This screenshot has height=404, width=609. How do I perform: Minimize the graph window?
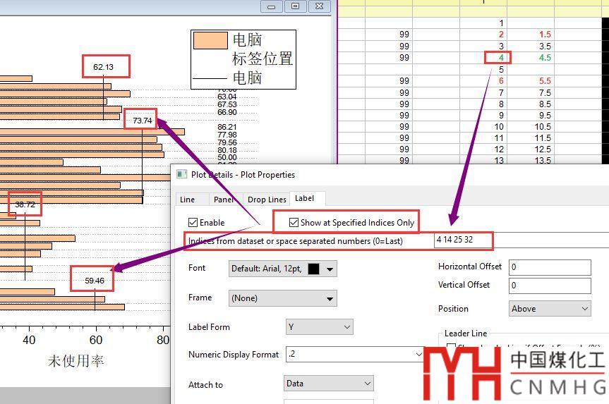click(272, 6)
